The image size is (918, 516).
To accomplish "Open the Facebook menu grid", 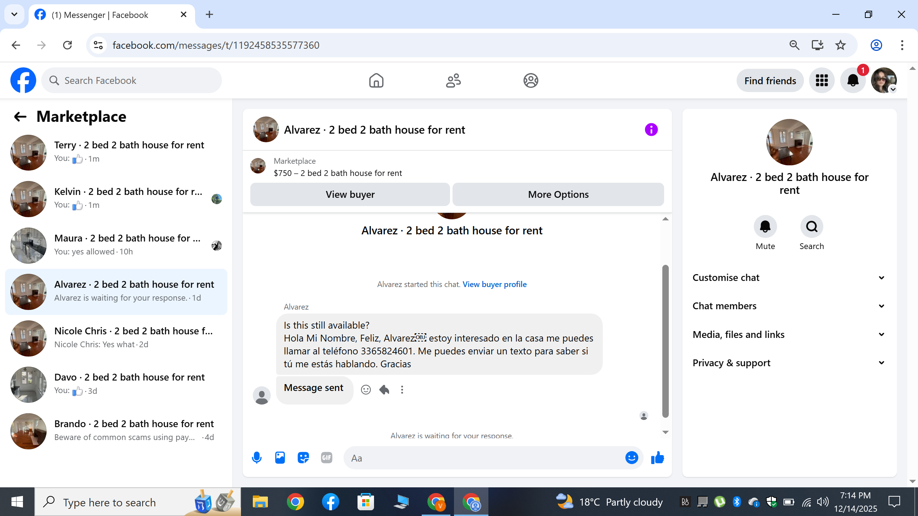I will (x=822, y=80).
